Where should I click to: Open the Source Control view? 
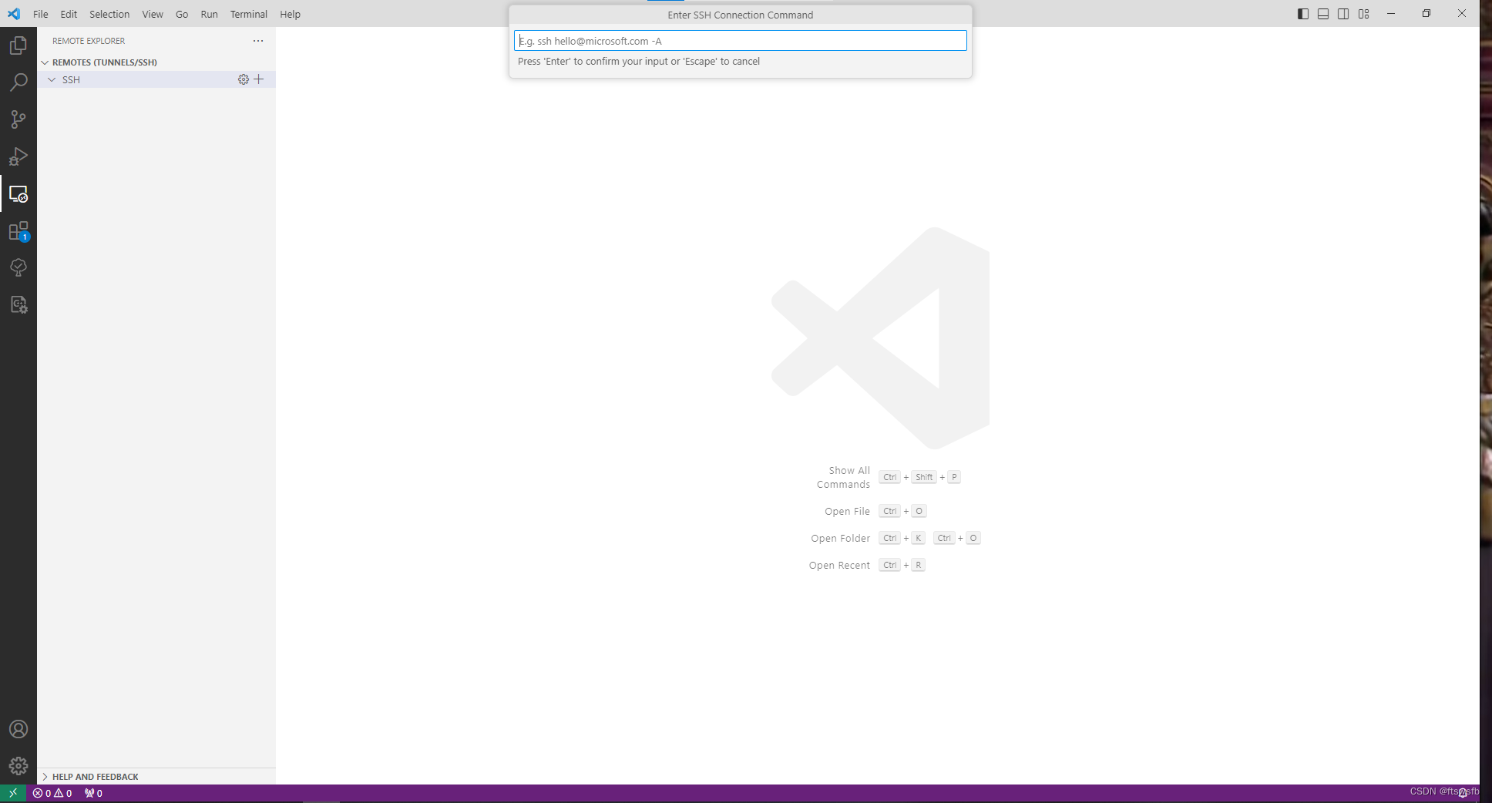click(18, 119)
